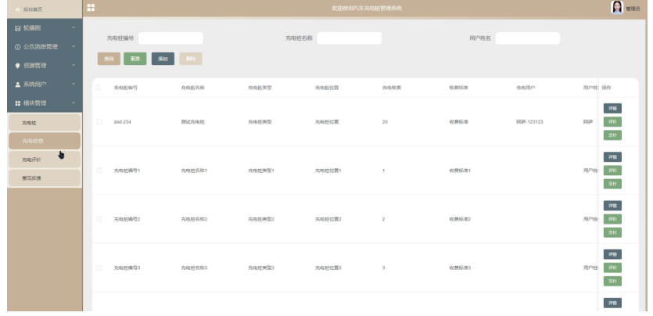Open 详情 for row 充电桩编号3
This screenshot has height=316, width=653.
612,254
